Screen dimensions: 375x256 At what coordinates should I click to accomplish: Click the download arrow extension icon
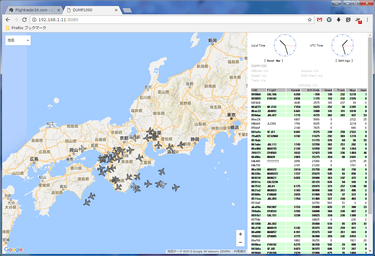[x=339, y=20]
